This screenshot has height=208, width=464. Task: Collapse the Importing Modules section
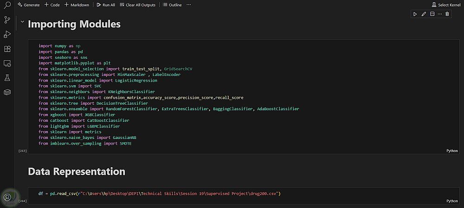pos(22,22)
